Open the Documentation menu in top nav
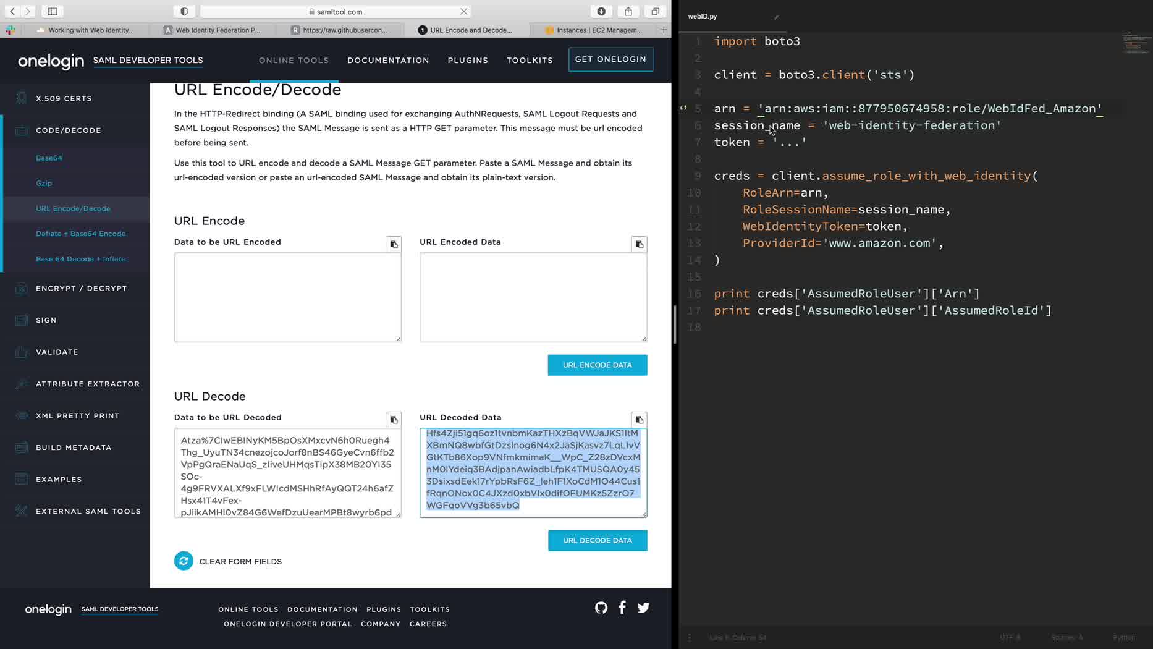The width and height of the screenshot is (1153, 649). click(388, 61)
